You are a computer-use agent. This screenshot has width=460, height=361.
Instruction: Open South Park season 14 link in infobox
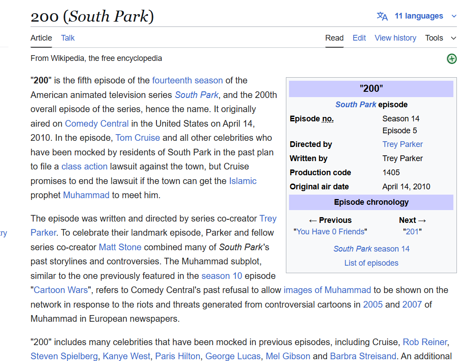[x=372, y=249]
